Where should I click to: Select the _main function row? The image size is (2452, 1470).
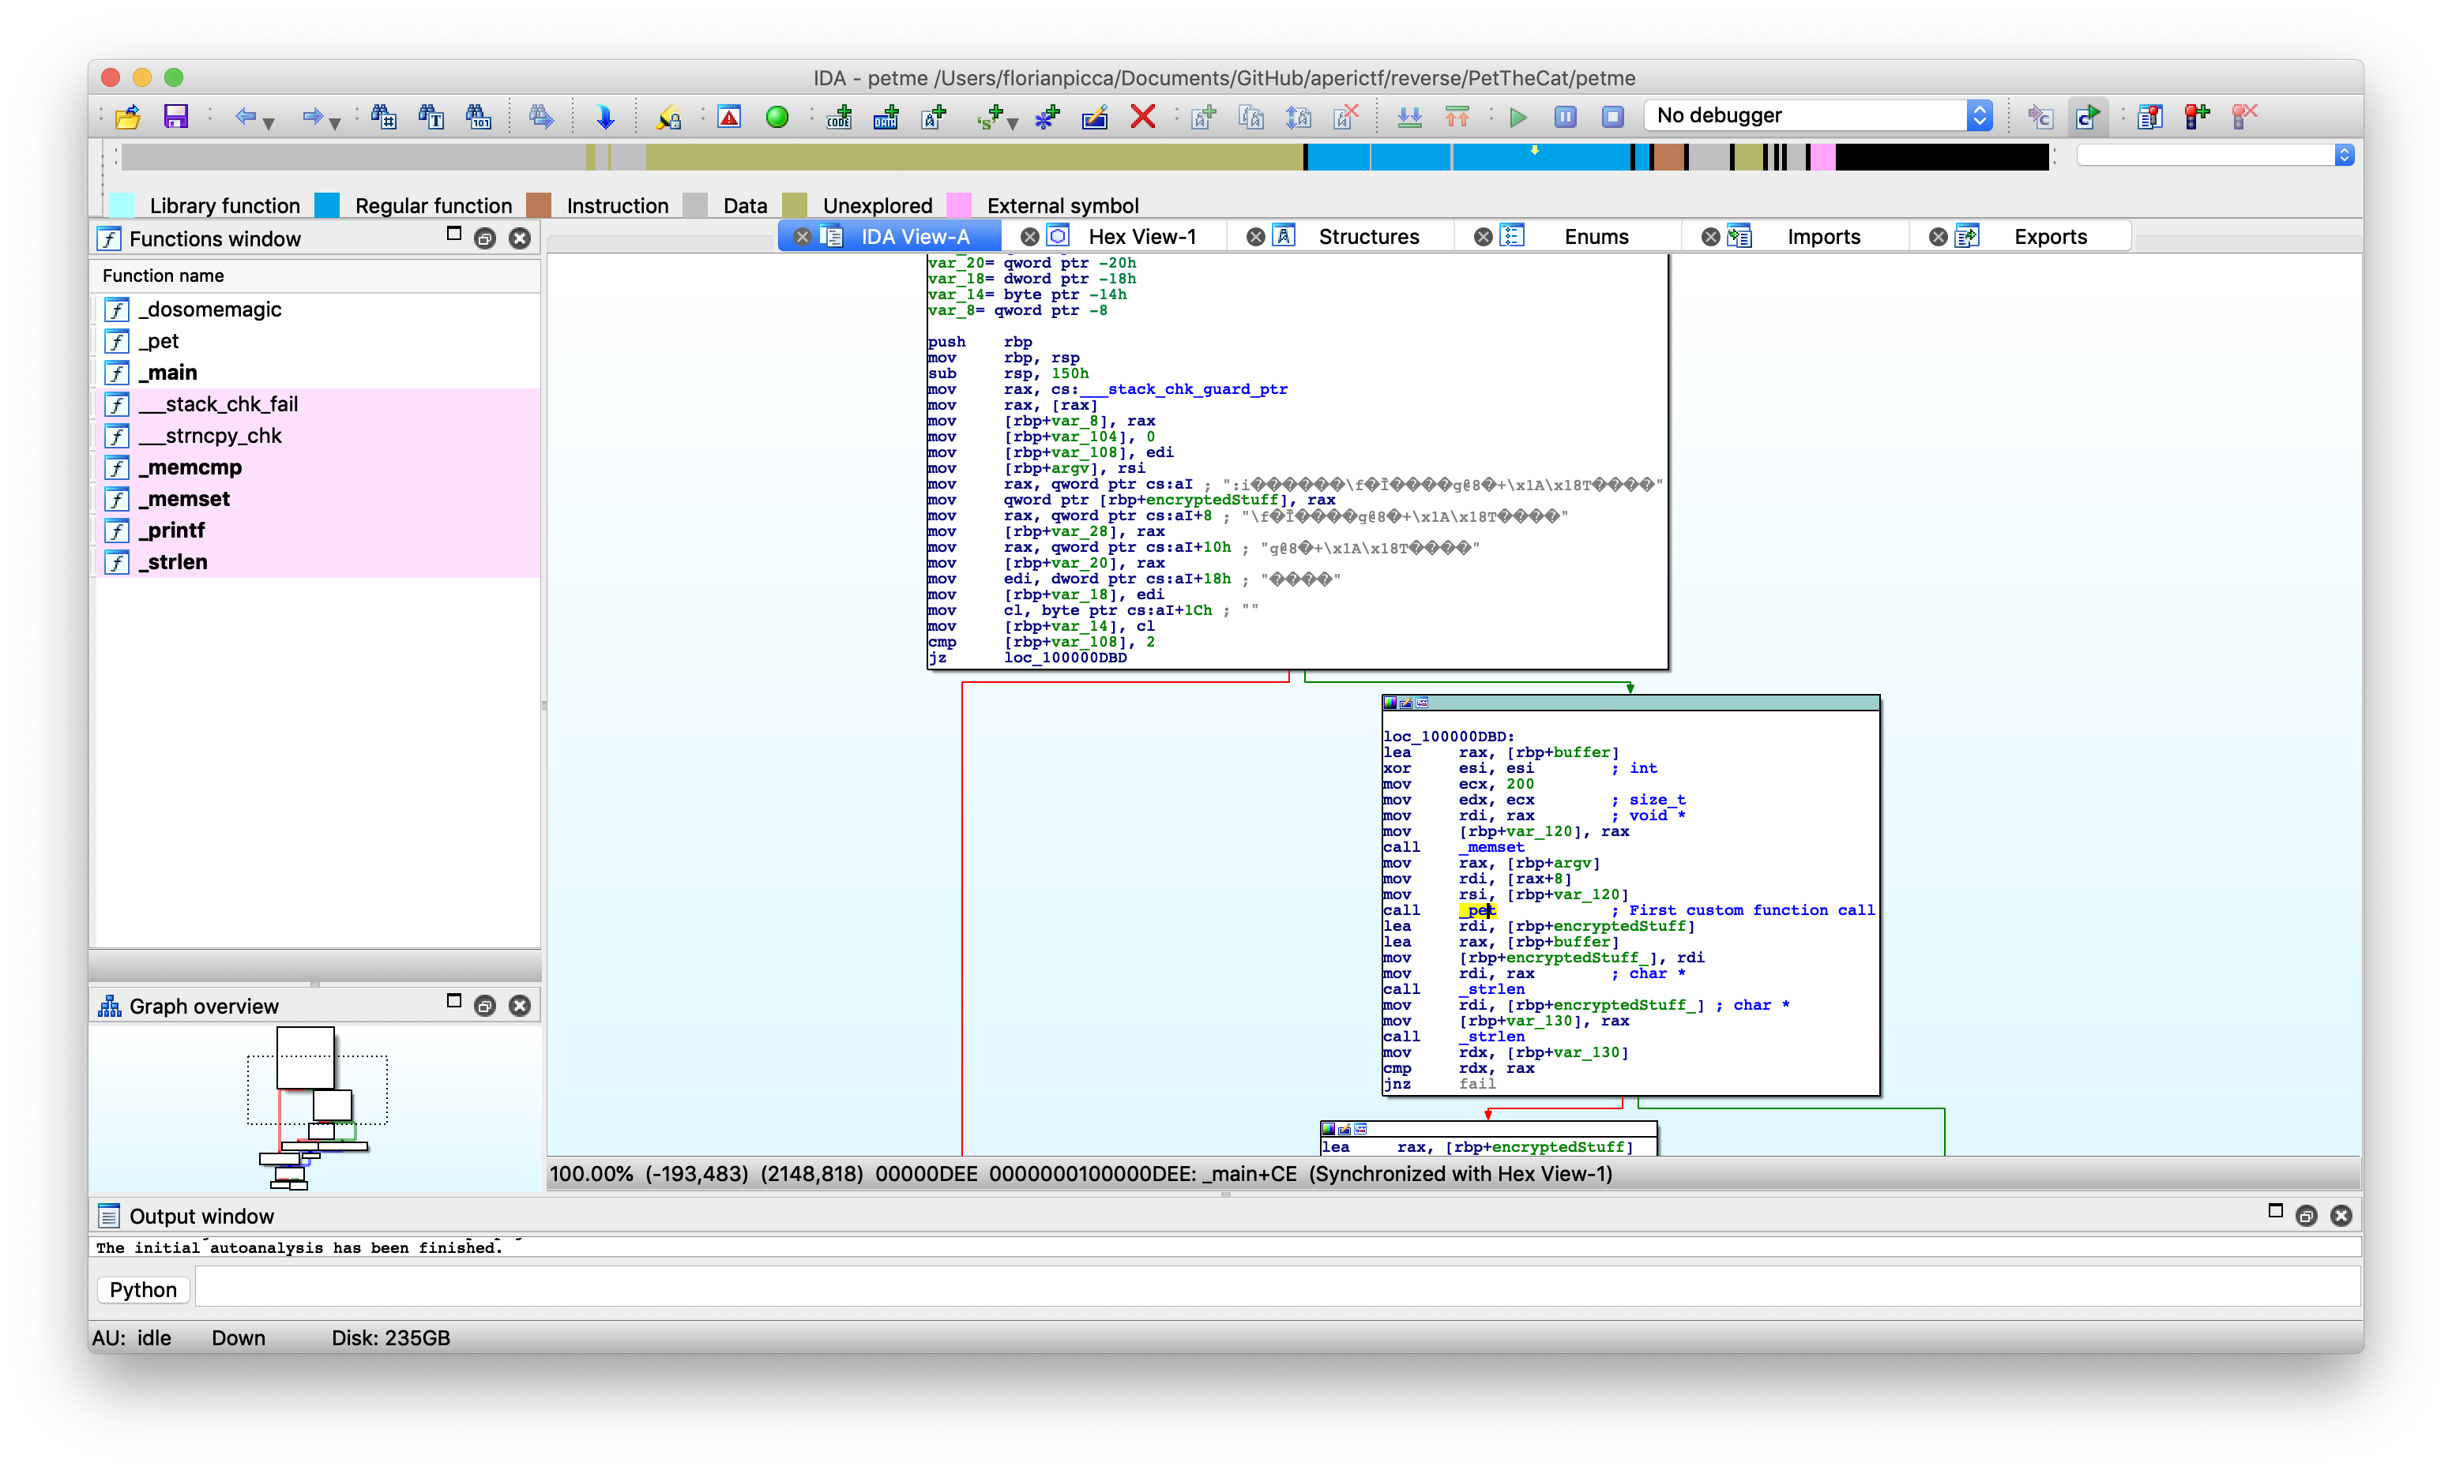tap(317, 373)
